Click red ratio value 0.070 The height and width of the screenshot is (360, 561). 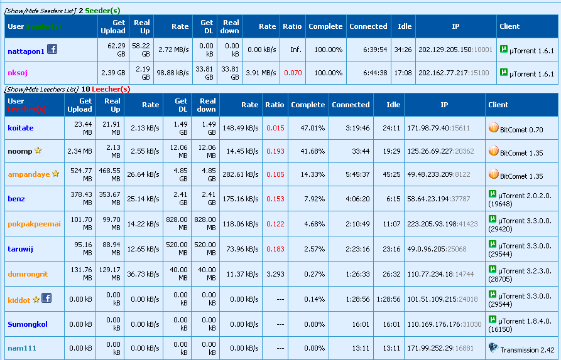(293, 73)
